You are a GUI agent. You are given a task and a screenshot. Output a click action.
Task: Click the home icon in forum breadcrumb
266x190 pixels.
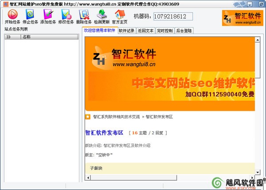[88, 117]
